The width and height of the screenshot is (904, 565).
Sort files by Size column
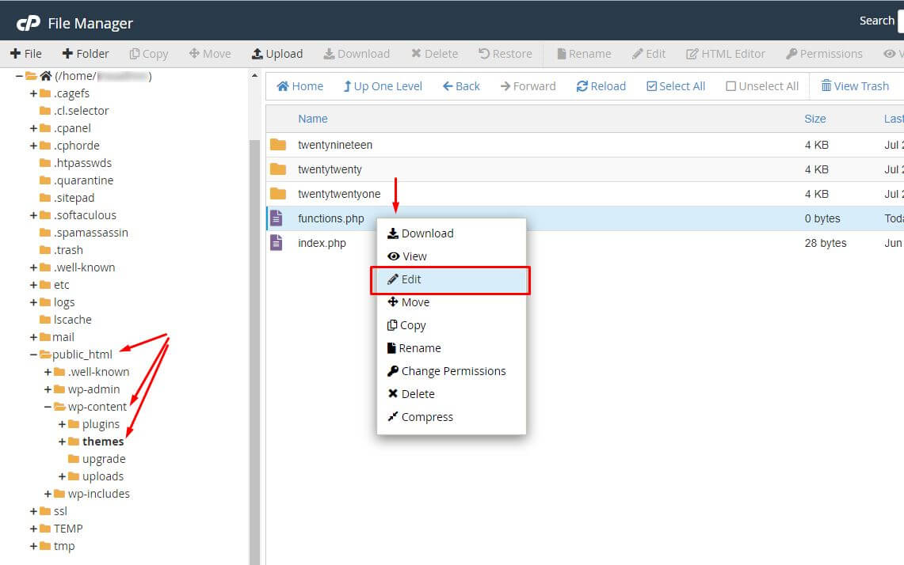click(x=814, y=119)
